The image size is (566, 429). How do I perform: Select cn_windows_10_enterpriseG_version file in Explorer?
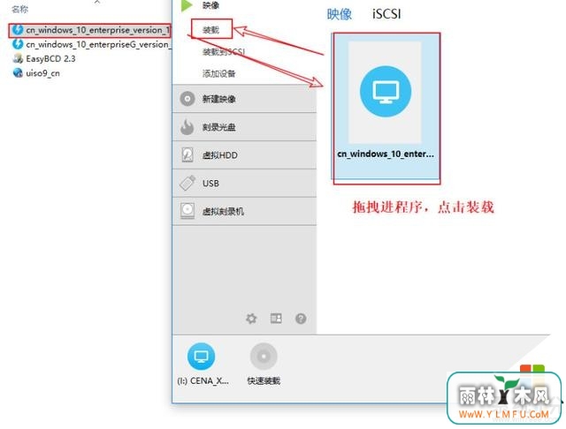click(x=92, y=44)
